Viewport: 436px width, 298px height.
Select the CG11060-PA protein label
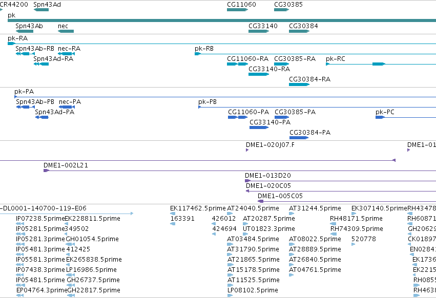coord(248,112)
